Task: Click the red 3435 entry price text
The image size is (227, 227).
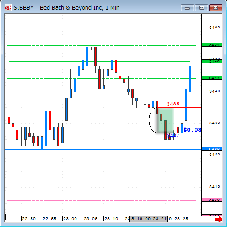Action: coord(173,104)
